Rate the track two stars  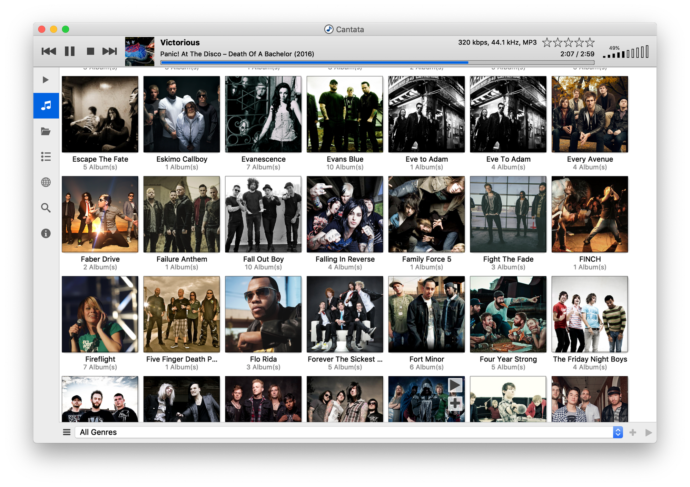pyautogui.click(x=558, y=43)
